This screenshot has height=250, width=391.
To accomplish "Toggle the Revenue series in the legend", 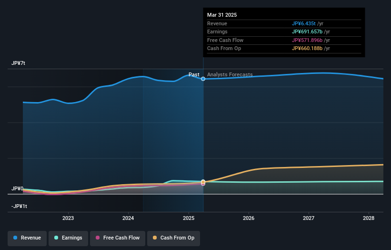I will coord(27,238).
